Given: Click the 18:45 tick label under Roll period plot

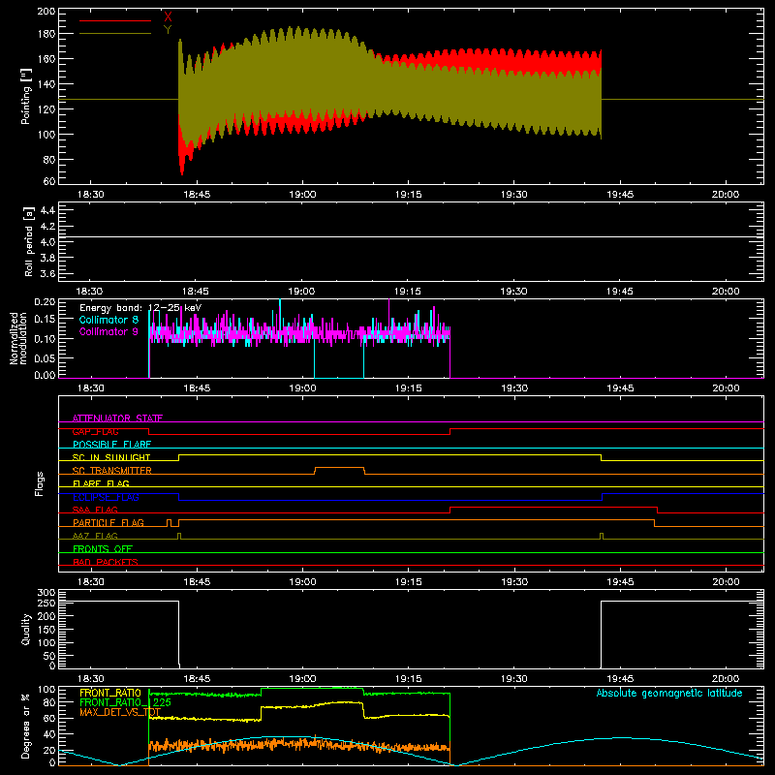Looking at the screenshot, I should [x=196, y=292].
